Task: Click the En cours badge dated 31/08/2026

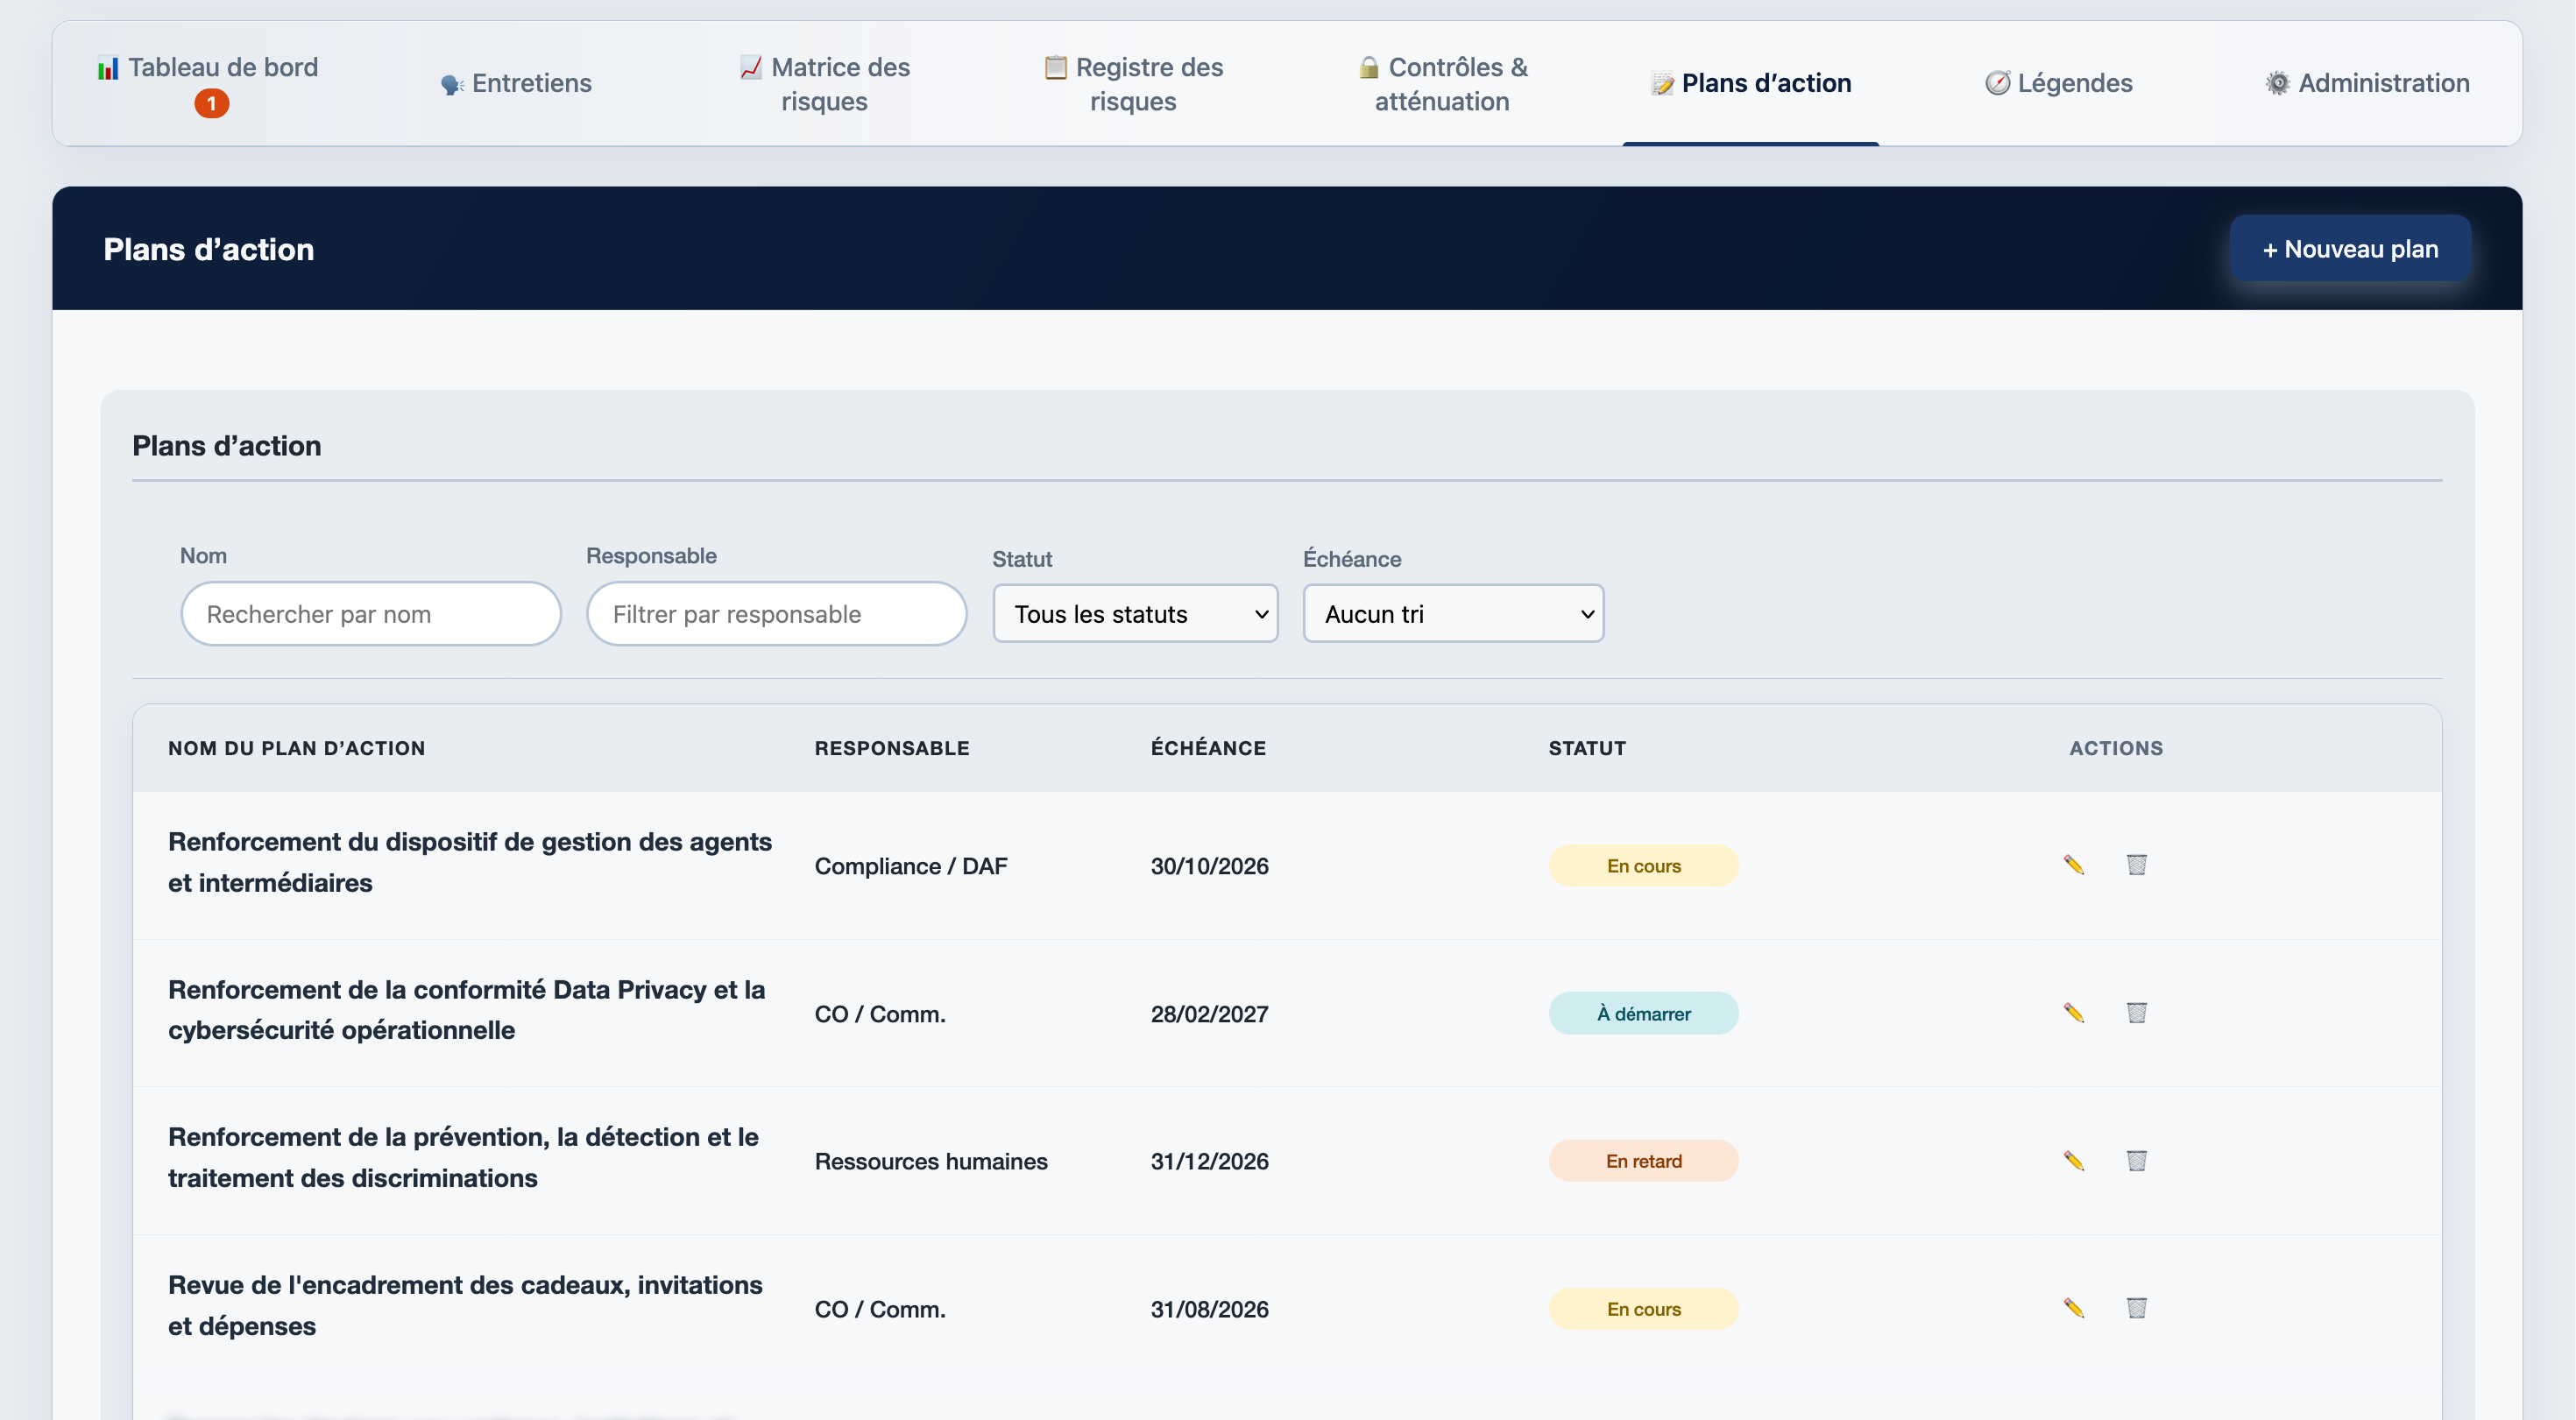Action: (x=1644, y=1309)
